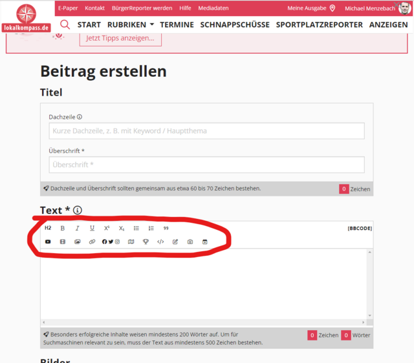Embed a YouTube video
Image resolution: width=414 pixels, height=363 pixels.
click(48, 242)
